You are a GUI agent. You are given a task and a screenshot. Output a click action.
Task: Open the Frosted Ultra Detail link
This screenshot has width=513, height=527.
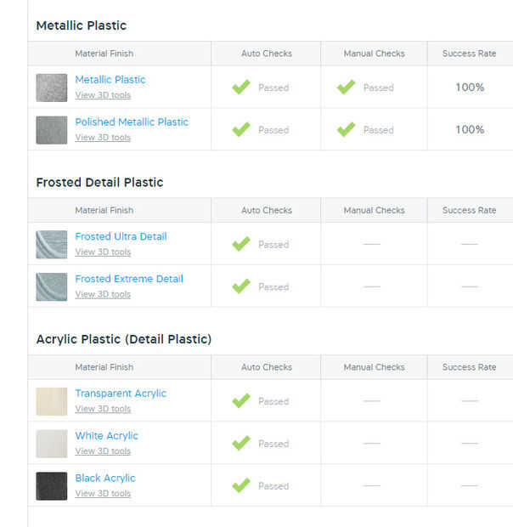tap(121, 237)
